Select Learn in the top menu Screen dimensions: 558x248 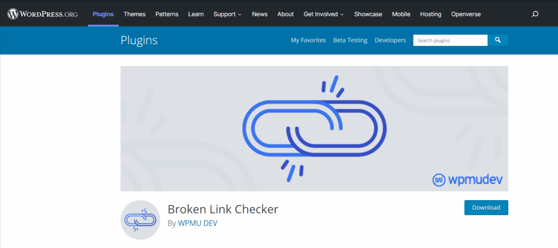(x=196, y=14)
